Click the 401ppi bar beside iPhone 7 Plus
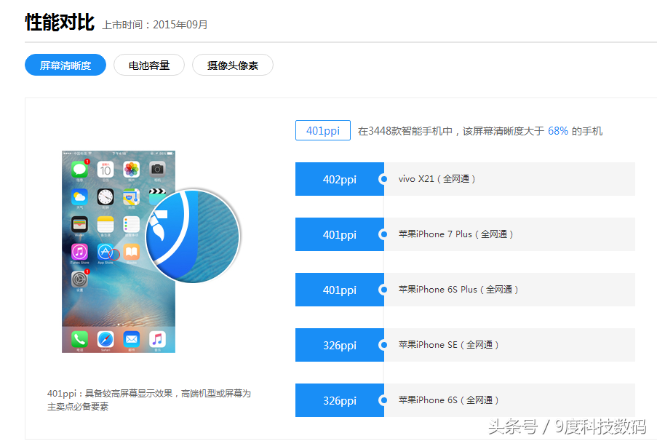 pyautogui.click(x=339, y=234)
